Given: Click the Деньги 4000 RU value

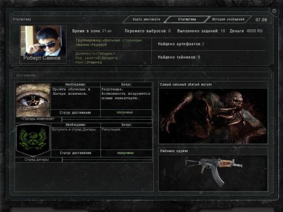Looking at the screenshot, I should point(248,31).
